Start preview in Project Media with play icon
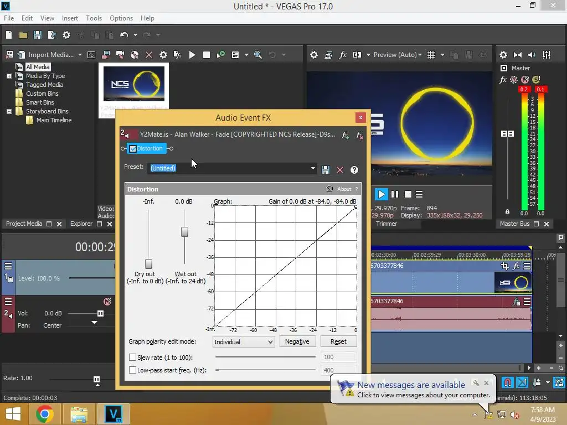 [x=192, y=55]
